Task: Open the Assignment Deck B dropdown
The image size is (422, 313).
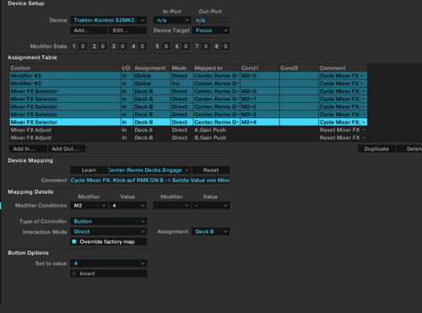Action: [x=211, y=231]
